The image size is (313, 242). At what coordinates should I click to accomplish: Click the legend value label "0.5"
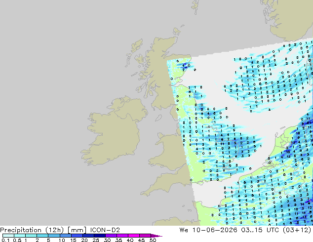point(17,240)
